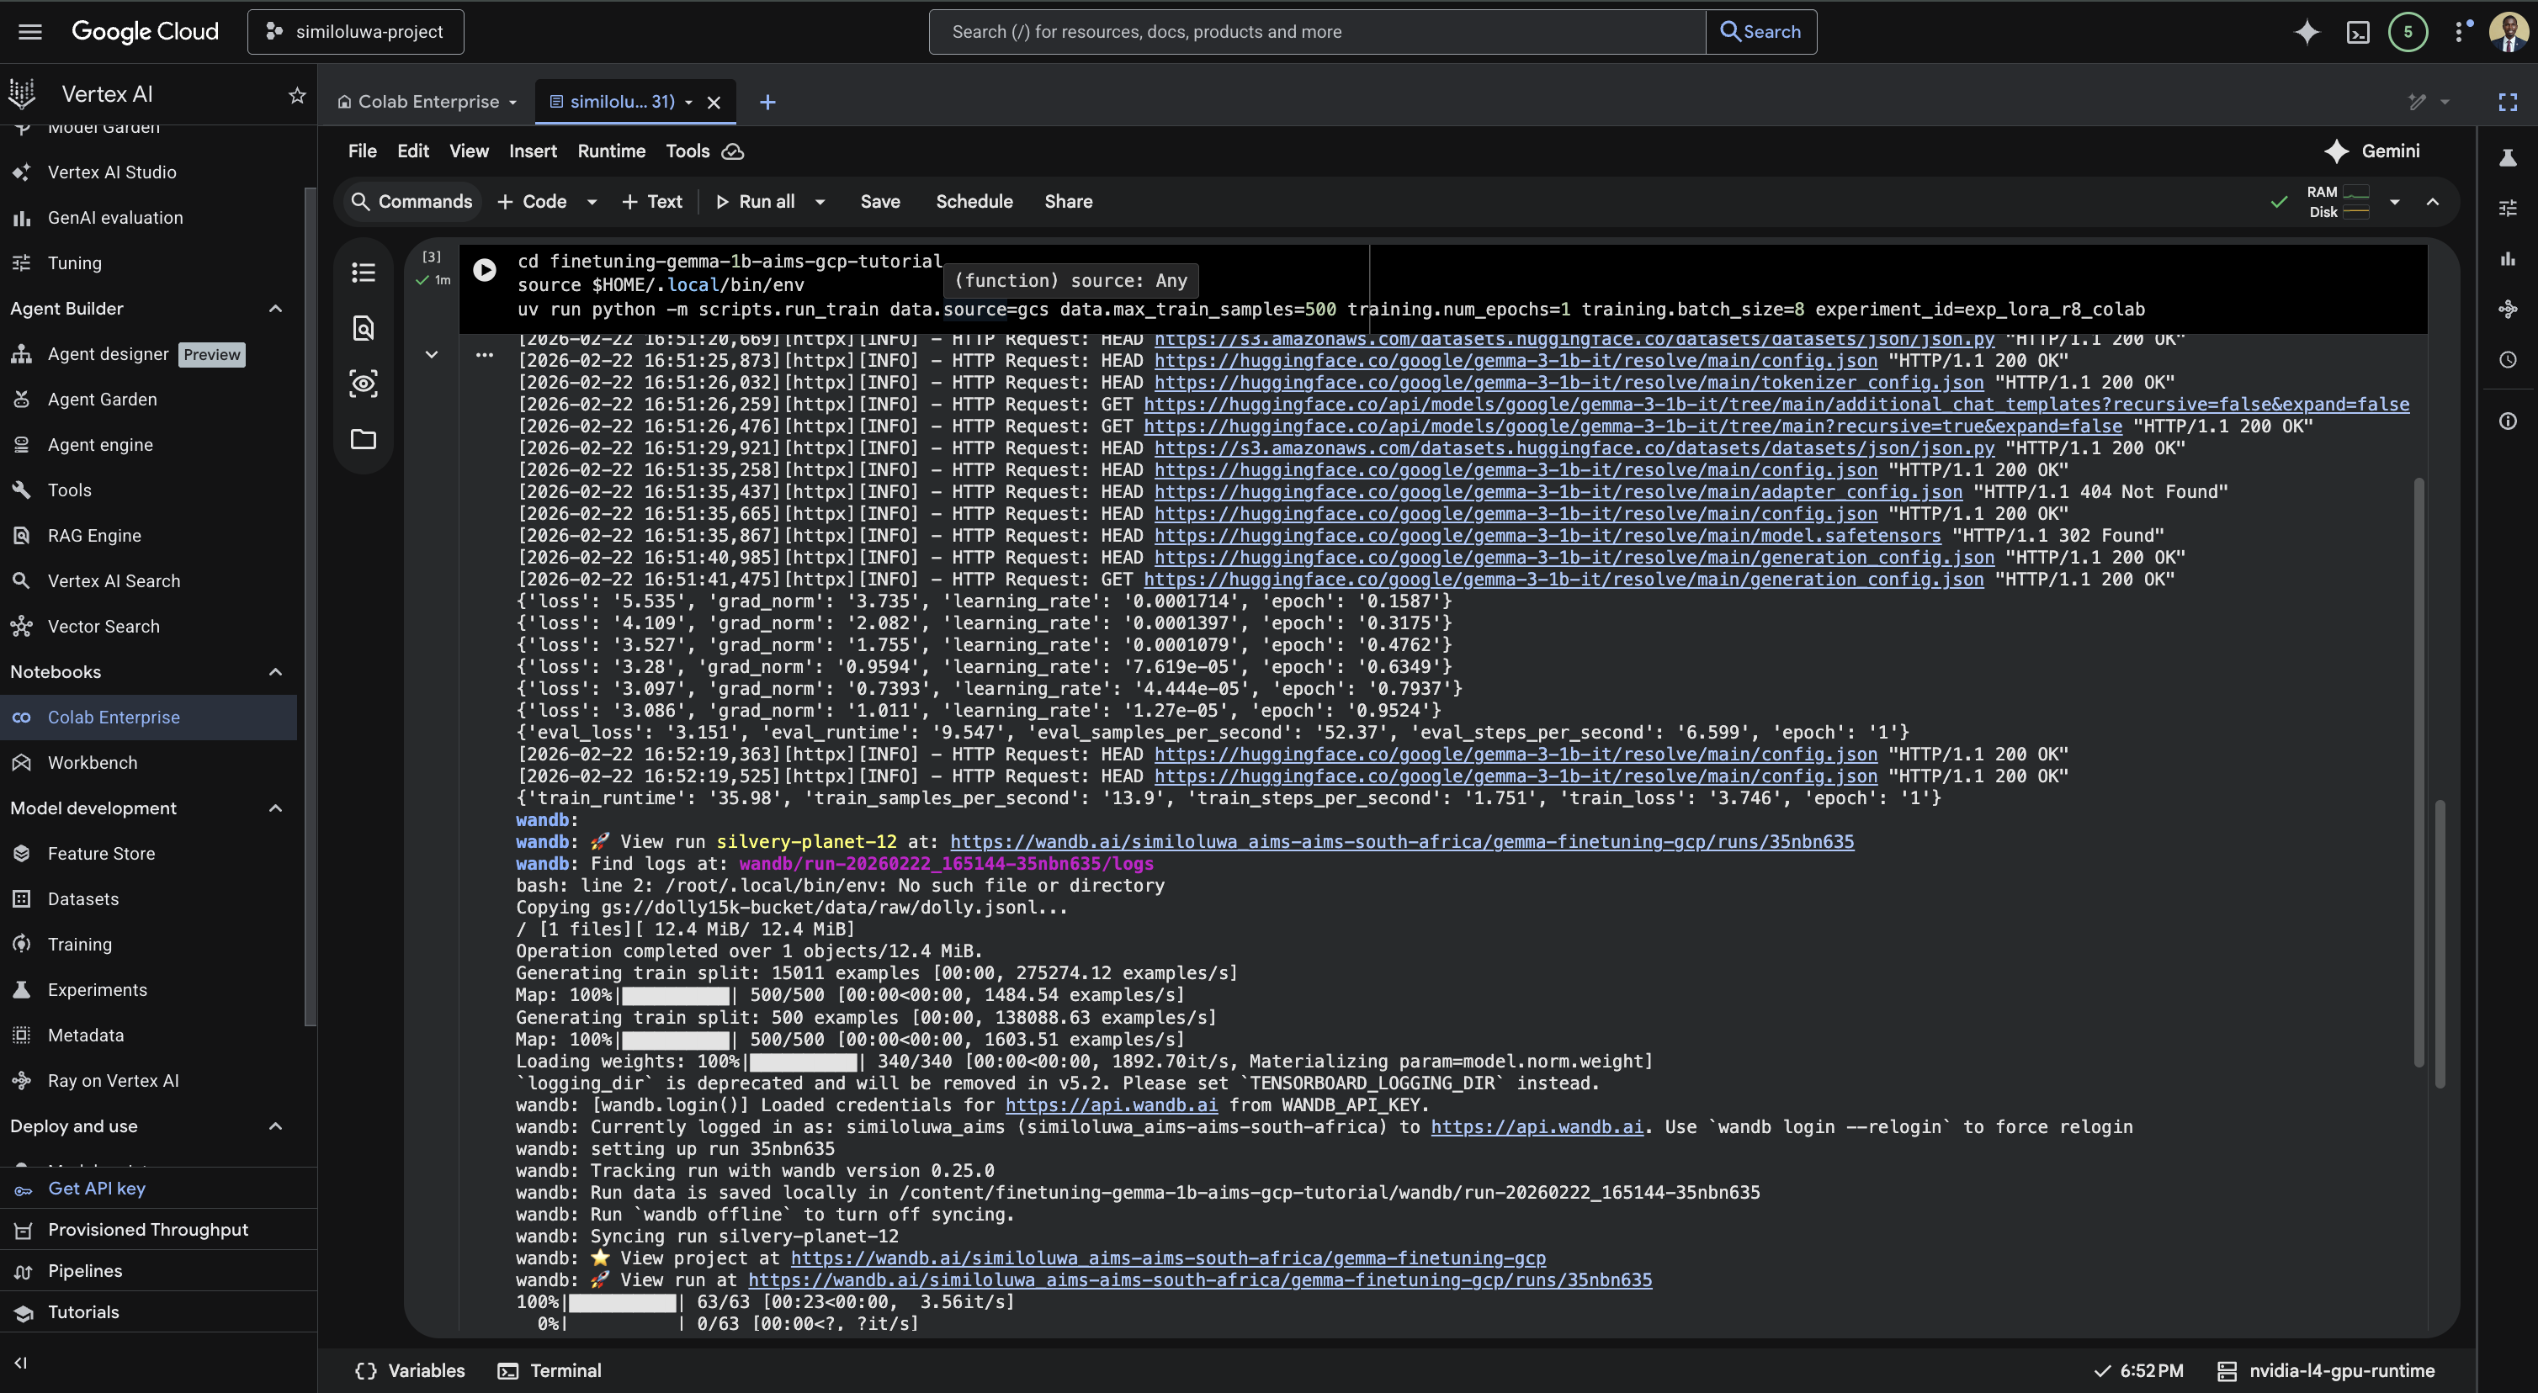Collapse the left navigation sidebar
Image resolution: width=2538 pixels, height=1393 pixels.
(21, 1363)
